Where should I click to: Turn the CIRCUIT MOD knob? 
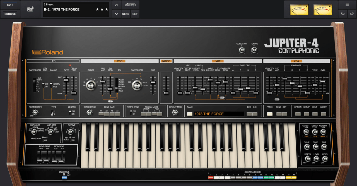175,112
